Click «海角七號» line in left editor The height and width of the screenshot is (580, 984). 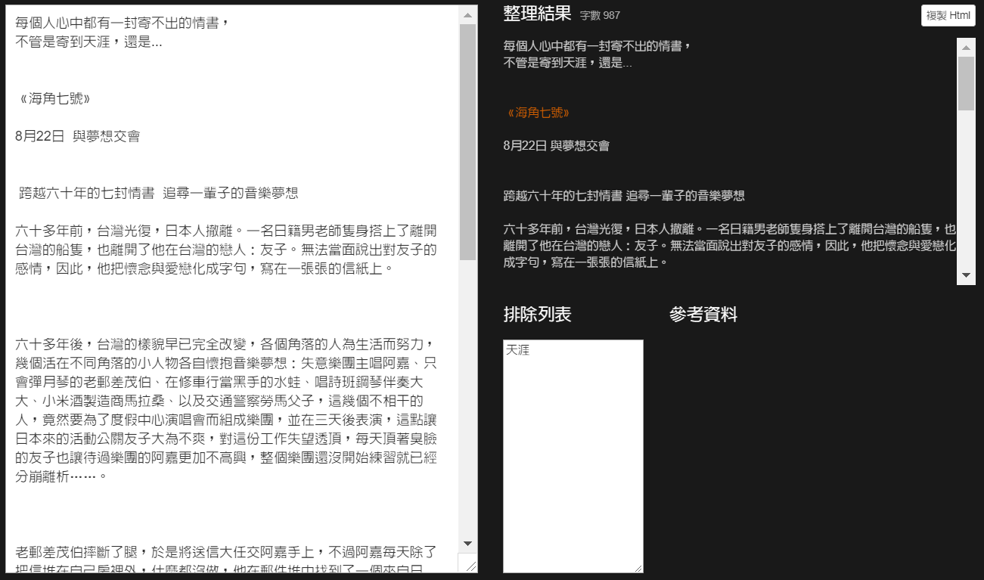[x=55, y=98]
